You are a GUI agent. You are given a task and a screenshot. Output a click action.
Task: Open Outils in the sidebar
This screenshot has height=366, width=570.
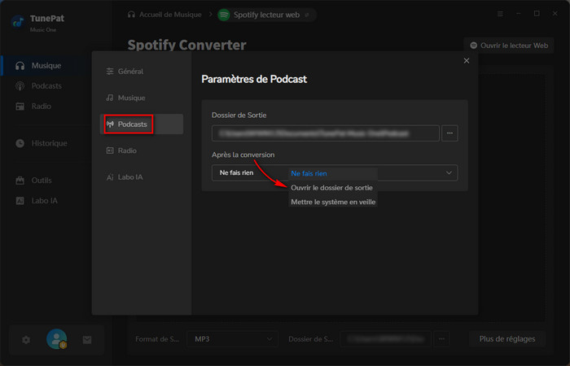[42, 181]
